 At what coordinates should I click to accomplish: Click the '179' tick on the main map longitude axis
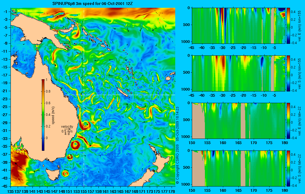tap(172, 192)
